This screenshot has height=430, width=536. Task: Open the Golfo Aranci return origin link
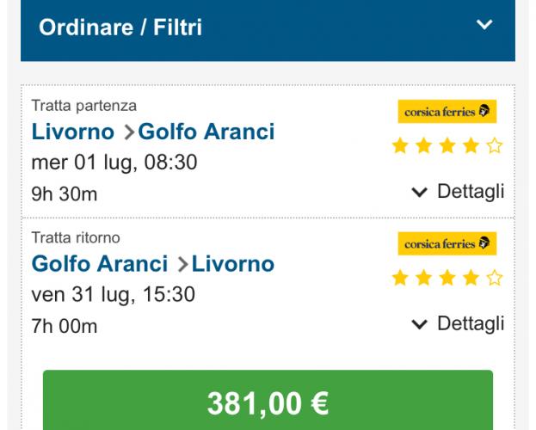(100, 263)
